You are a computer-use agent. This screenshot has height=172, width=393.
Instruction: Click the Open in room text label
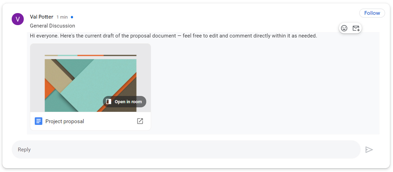(128, 102)
